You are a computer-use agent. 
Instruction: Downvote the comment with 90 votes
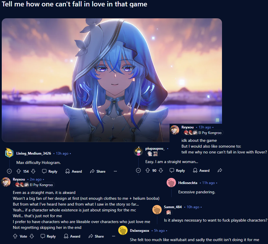[161, 170]
